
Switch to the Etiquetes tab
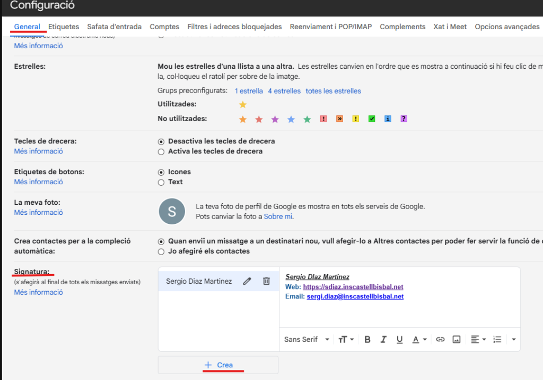coord(64,26)
